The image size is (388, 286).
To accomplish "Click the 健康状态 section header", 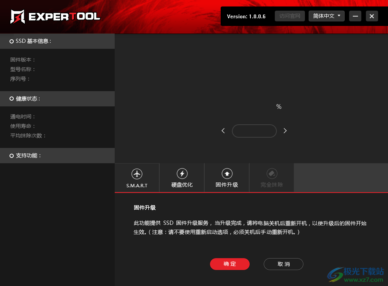I will click(x=58, y=98).
